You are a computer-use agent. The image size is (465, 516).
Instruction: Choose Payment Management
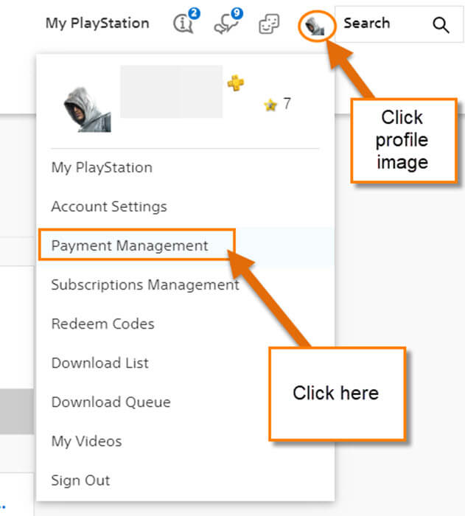(x=130, y=245)
